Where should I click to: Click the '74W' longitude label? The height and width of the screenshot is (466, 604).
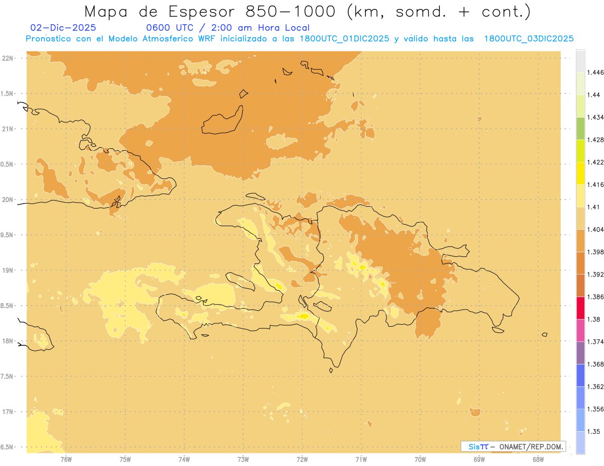coord(184,459)
